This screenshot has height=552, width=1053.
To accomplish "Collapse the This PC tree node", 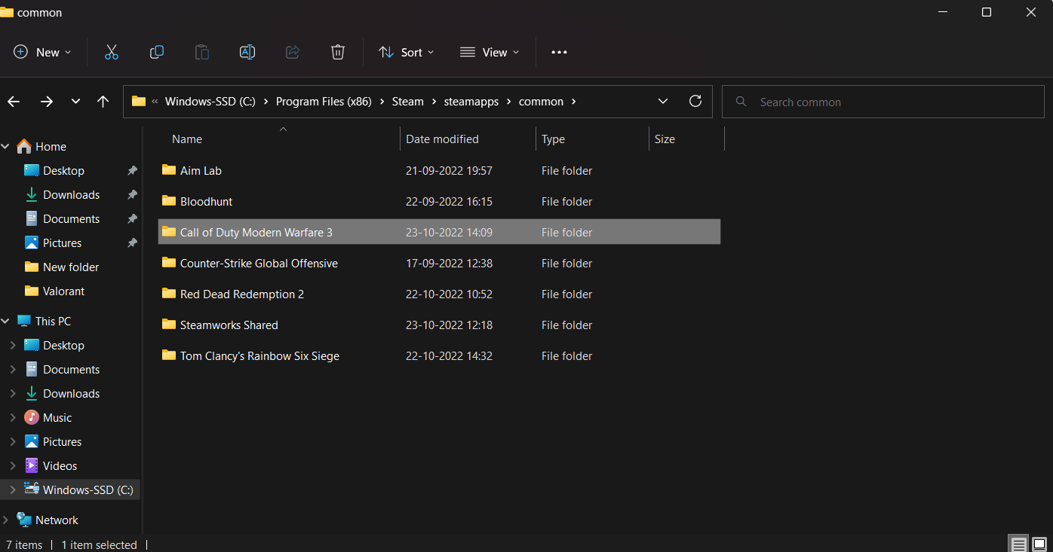I will click(5, 322).
